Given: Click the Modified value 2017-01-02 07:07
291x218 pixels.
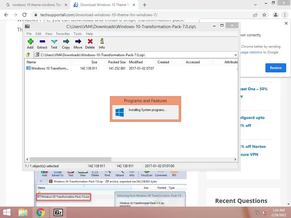Looking at the screenshot, I should click(x=142, y=68).
